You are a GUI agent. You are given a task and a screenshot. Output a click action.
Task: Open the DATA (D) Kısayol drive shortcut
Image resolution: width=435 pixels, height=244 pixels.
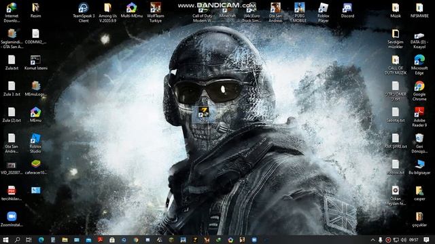coord(419,39)
